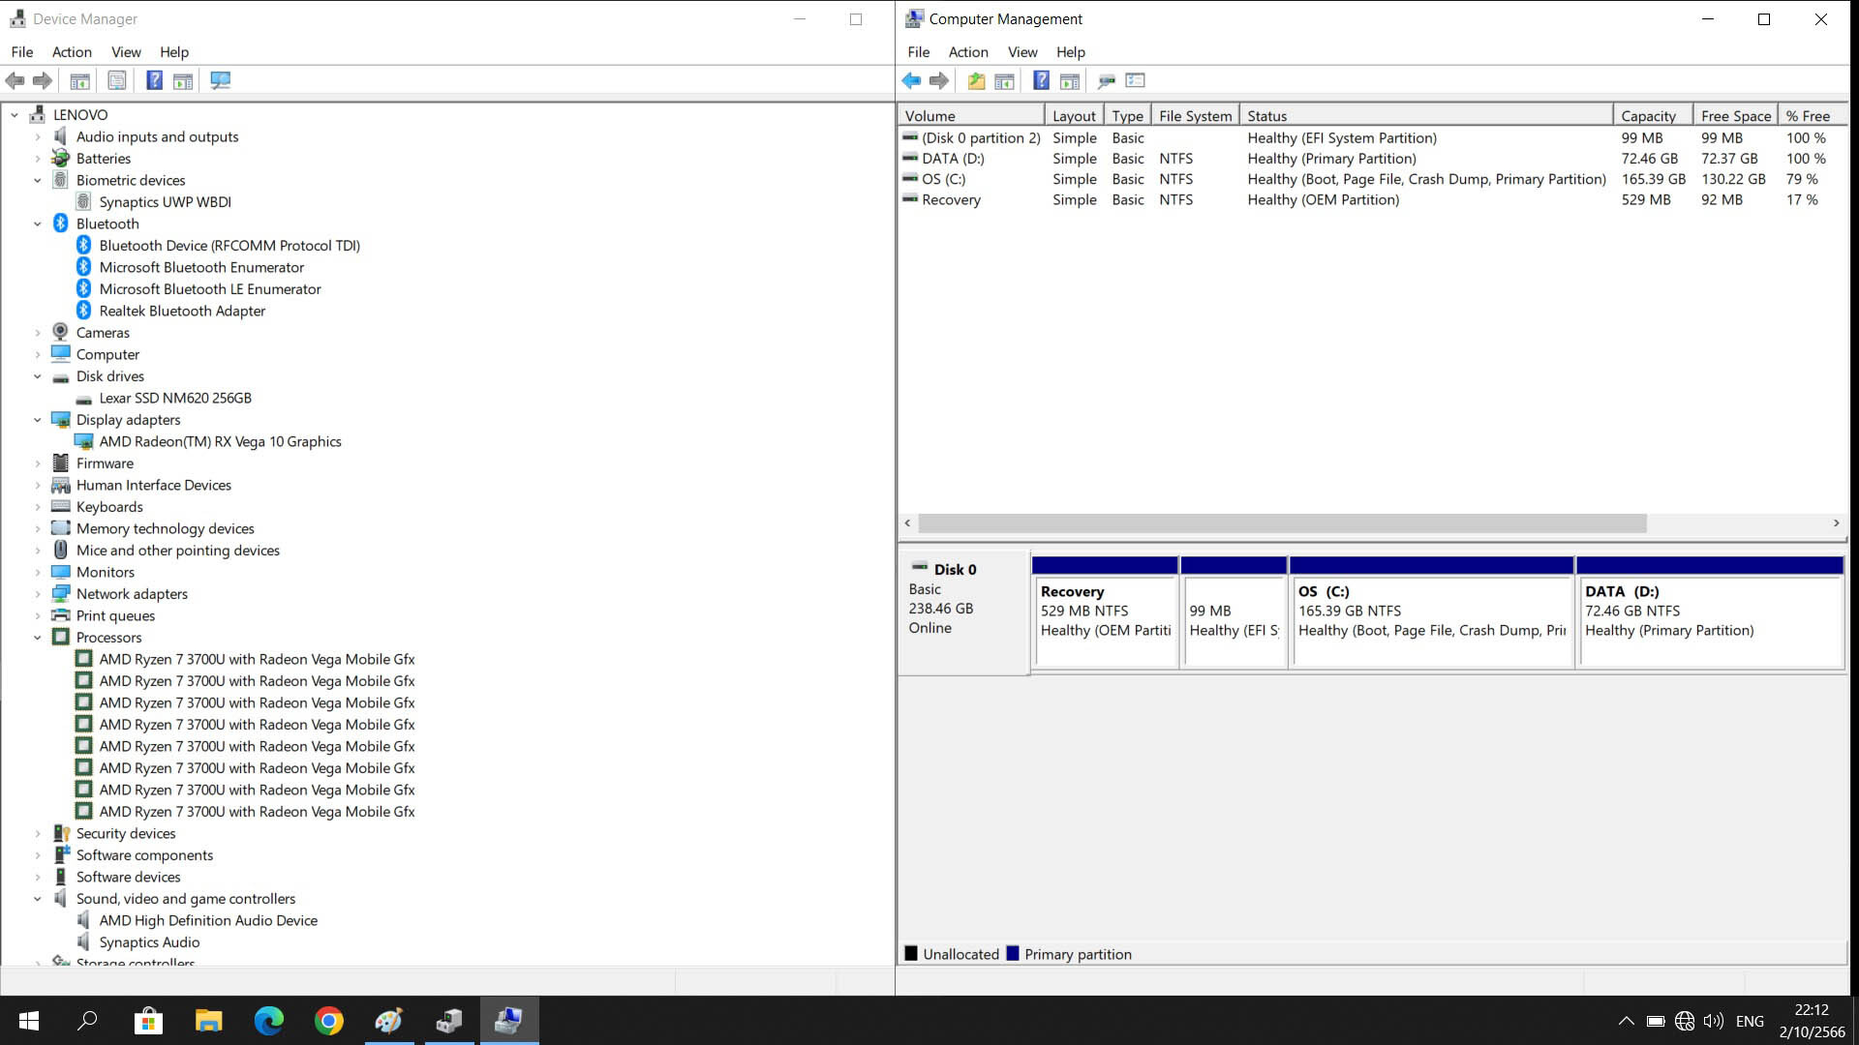Collapse Biometric devices category
The image size is (1859, 1045).
[38, 181]
